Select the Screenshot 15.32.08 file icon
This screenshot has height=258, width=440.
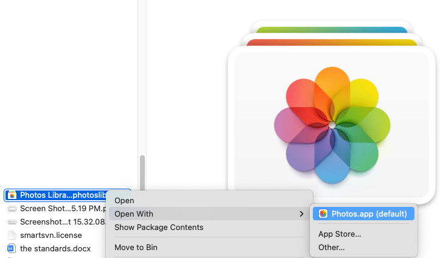pos(12,222)
